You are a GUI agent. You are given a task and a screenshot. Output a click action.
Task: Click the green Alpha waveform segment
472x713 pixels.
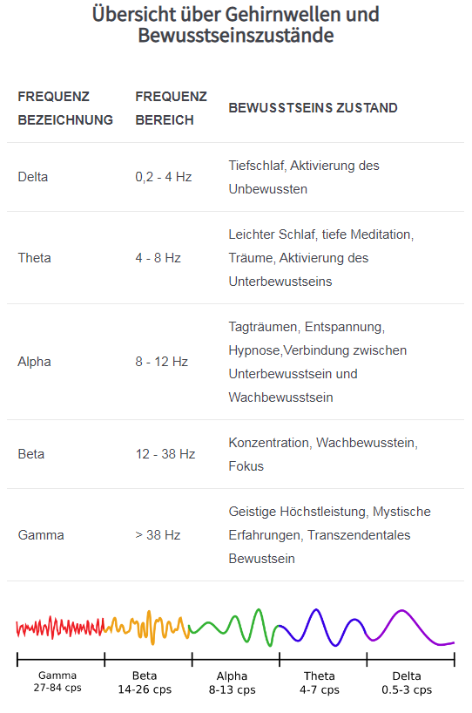(x=234, y=628)
